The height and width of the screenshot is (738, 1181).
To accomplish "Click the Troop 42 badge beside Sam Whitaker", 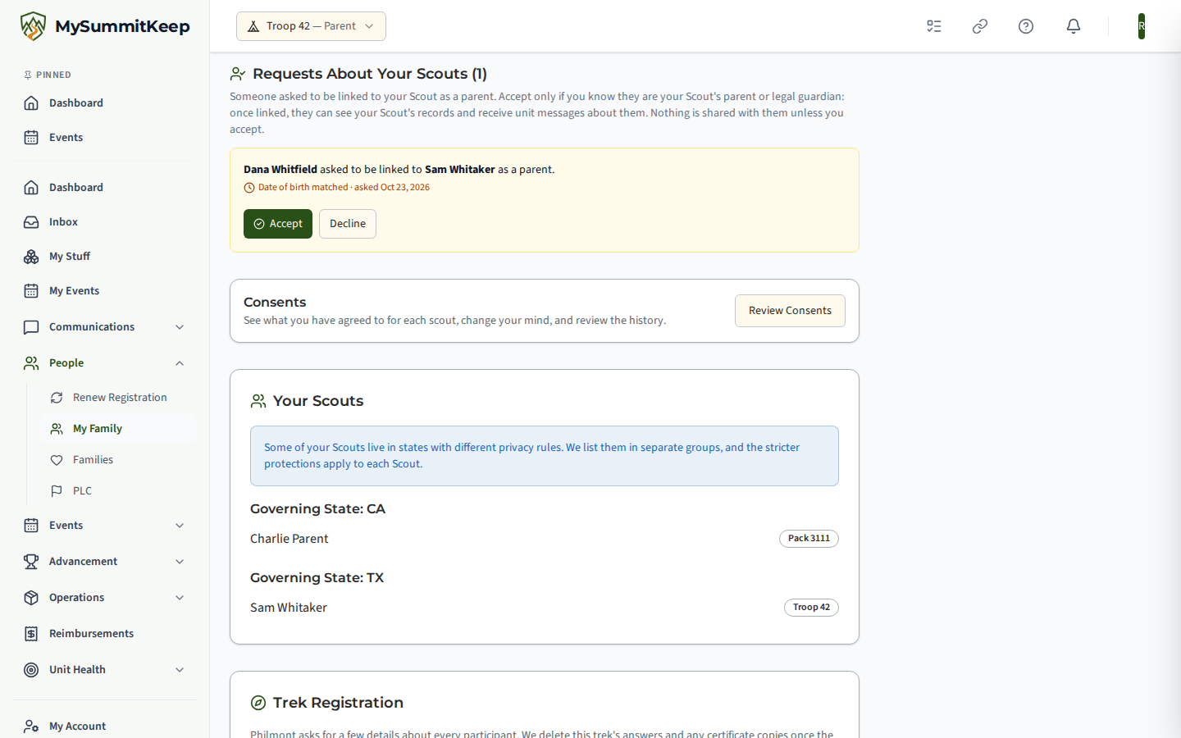I will tap(811, 608).
